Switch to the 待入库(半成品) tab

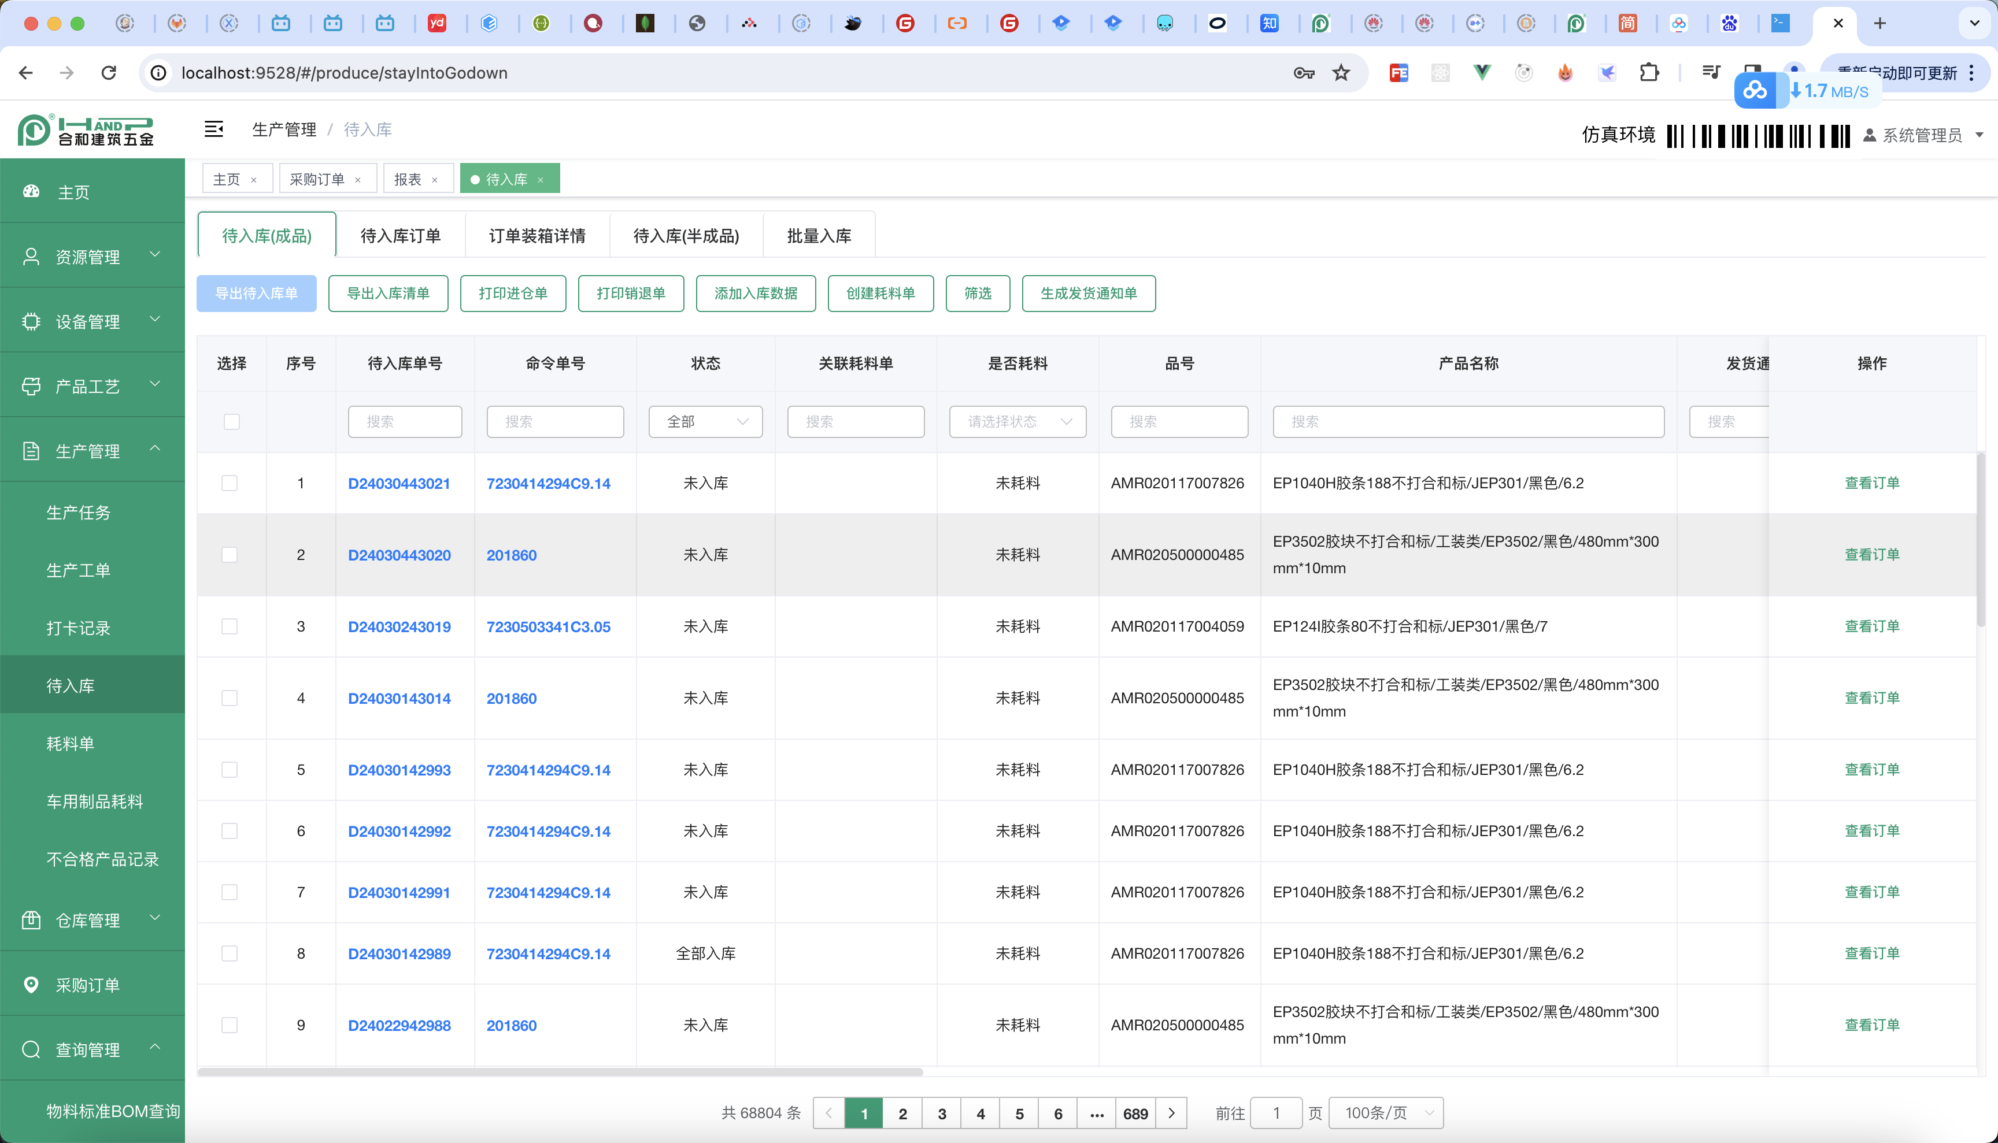pos(686,236)
